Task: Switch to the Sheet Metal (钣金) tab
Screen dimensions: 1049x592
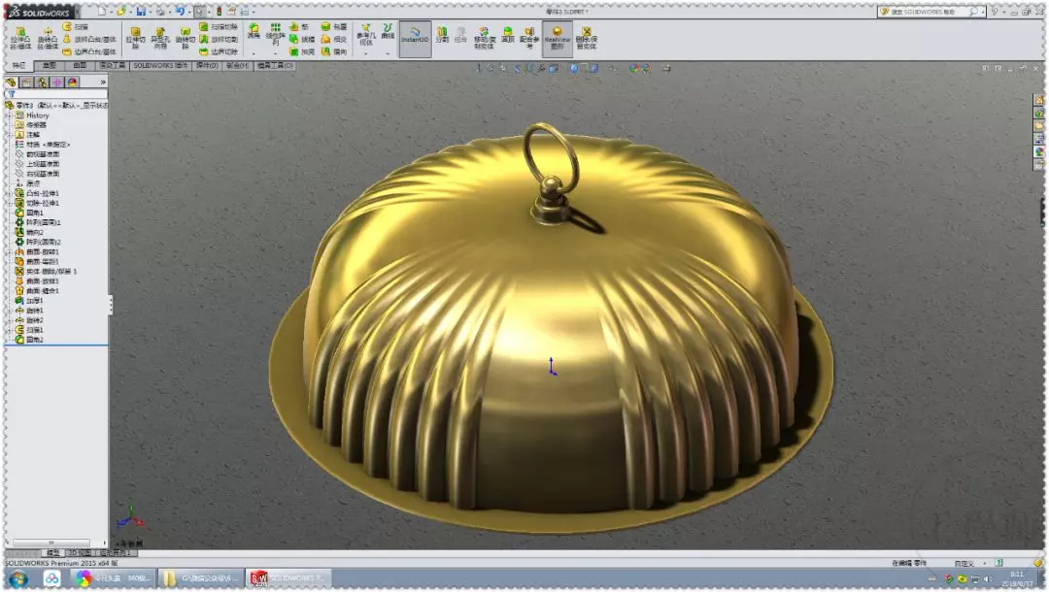Action: [x=237, y=65]
